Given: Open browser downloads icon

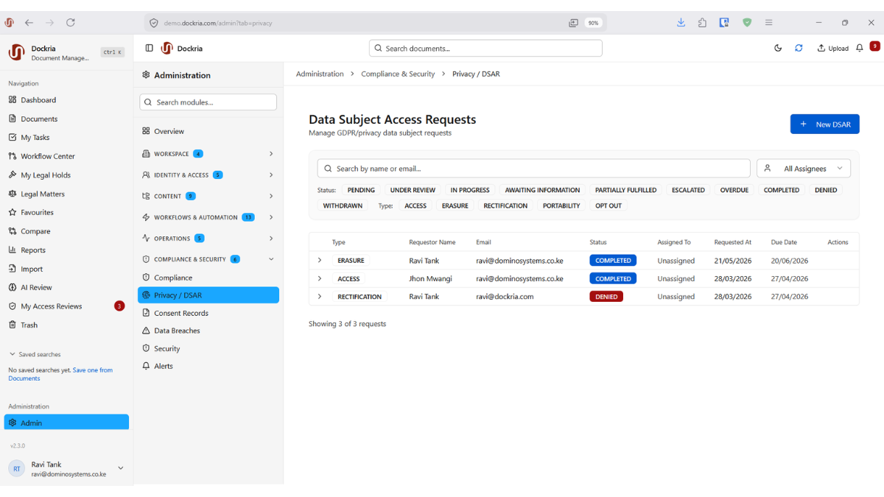Looking at the screenshot, I should click(x=681, y=23).
